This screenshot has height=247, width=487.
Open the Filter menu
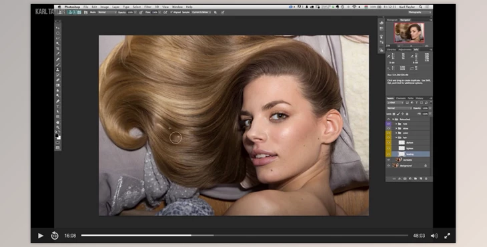(148, 7)
